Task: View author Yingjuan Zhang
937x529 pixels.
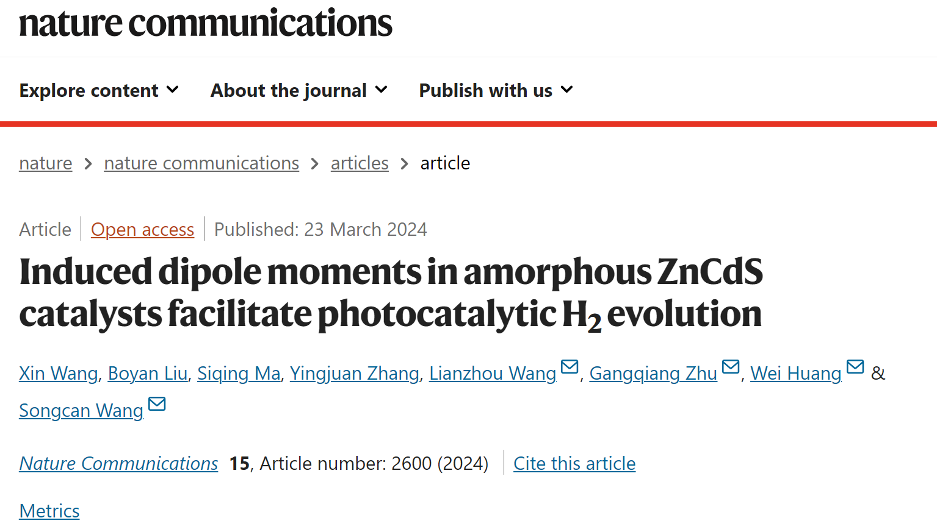Action: click(x=355, y=373)
